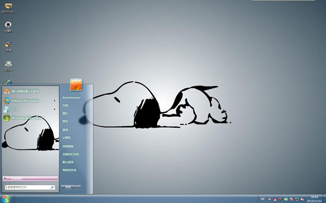The width and height of the screenshot is (326, 203).
Task: Expand the 入门 submenu arrow
Action: click(55, 109)
